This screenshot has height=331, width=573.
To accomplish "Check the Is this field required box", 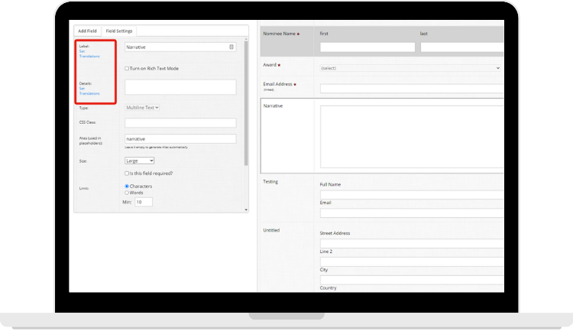I will (x=127, y=174).
